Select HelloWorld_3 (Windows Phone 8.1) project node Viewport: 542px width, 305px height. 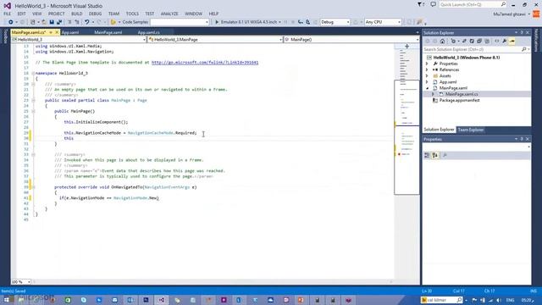pos(467,58)
